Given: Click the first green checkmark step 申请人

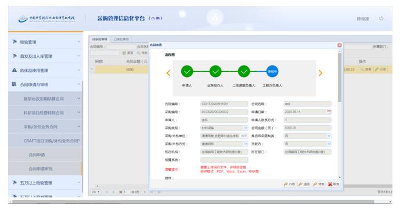Looking at the screenshot, I should [x=187, y=71].
